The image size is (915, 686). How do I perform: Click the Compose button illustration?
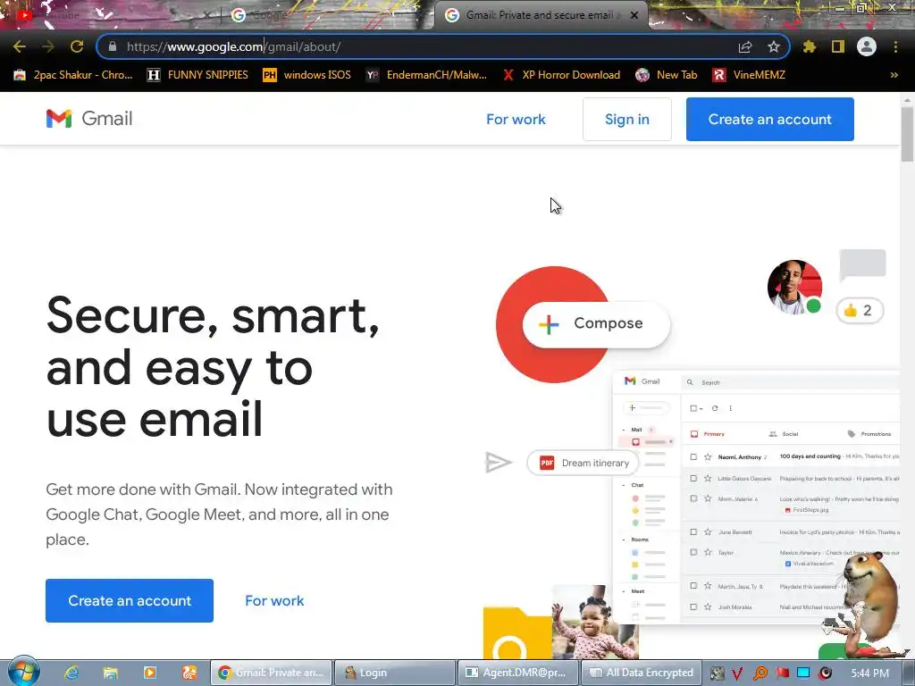click(x=596, y=323)
